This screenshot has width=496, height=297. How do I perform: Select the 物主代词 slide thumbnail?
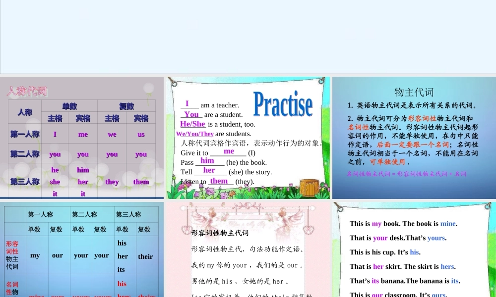coord(414,137)
